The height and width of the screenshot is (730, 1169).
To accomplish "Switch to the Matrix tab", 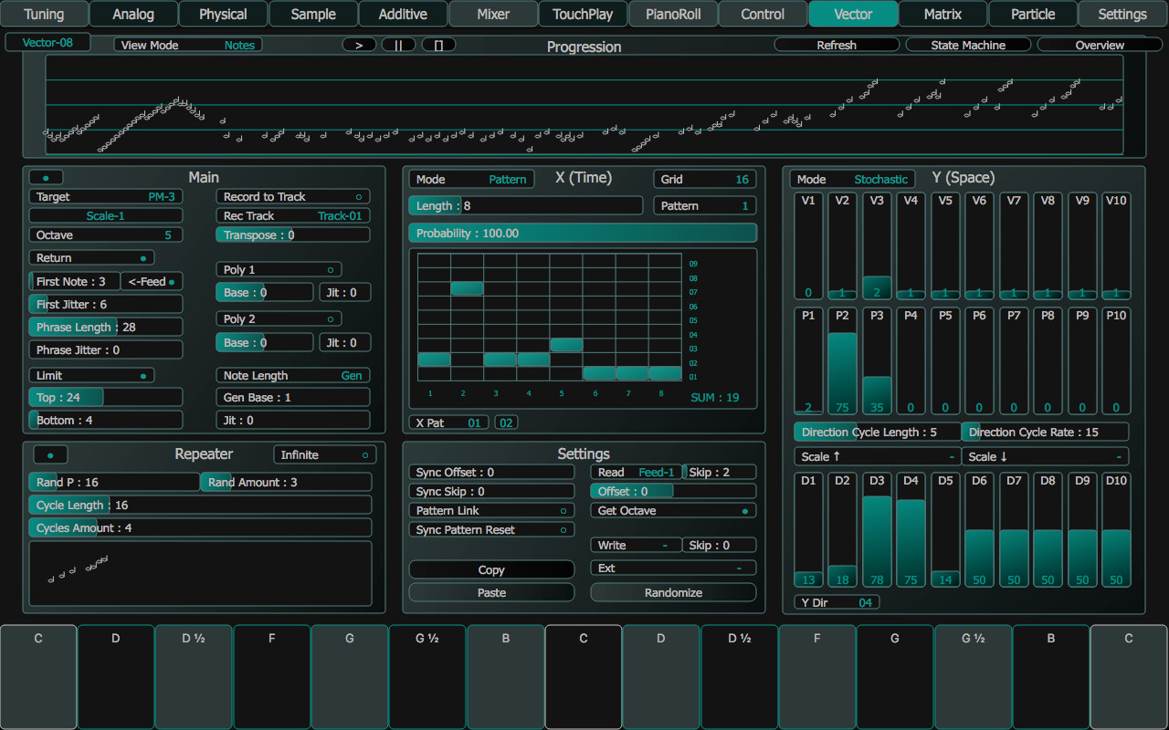I will click(942, 14).
